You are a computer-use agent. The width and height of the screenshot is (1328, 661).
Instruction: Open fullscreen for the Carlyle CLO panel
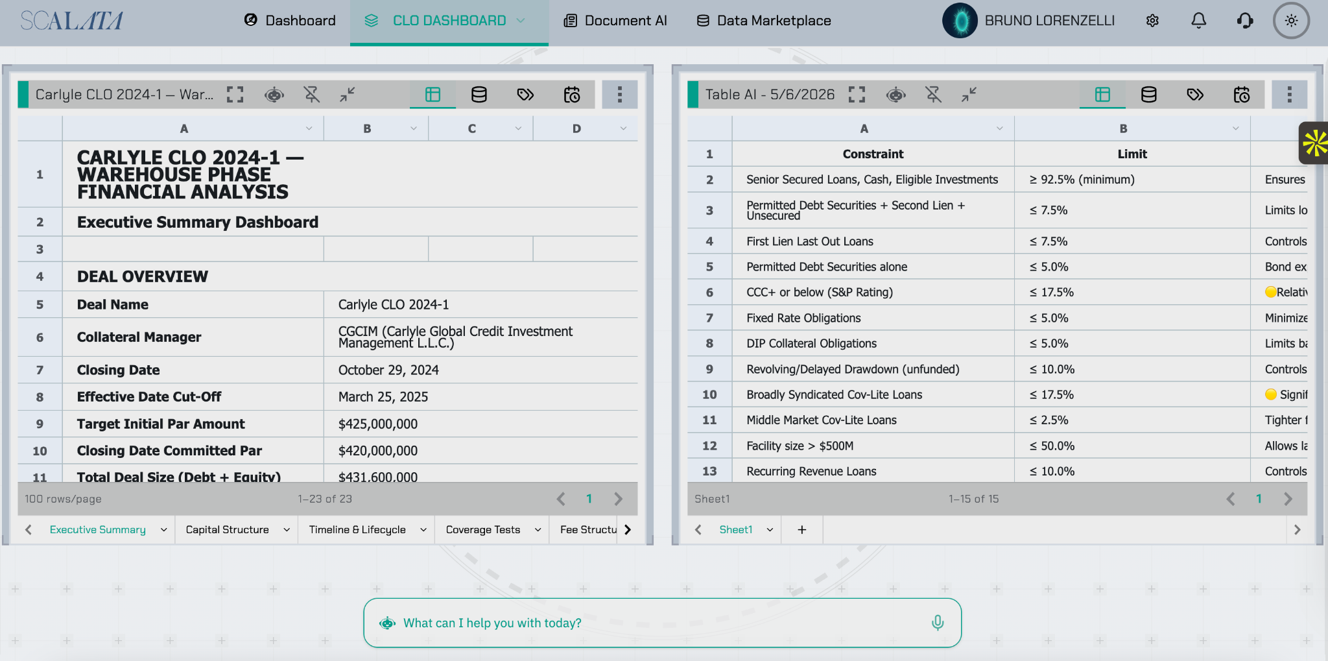point(235,95)
